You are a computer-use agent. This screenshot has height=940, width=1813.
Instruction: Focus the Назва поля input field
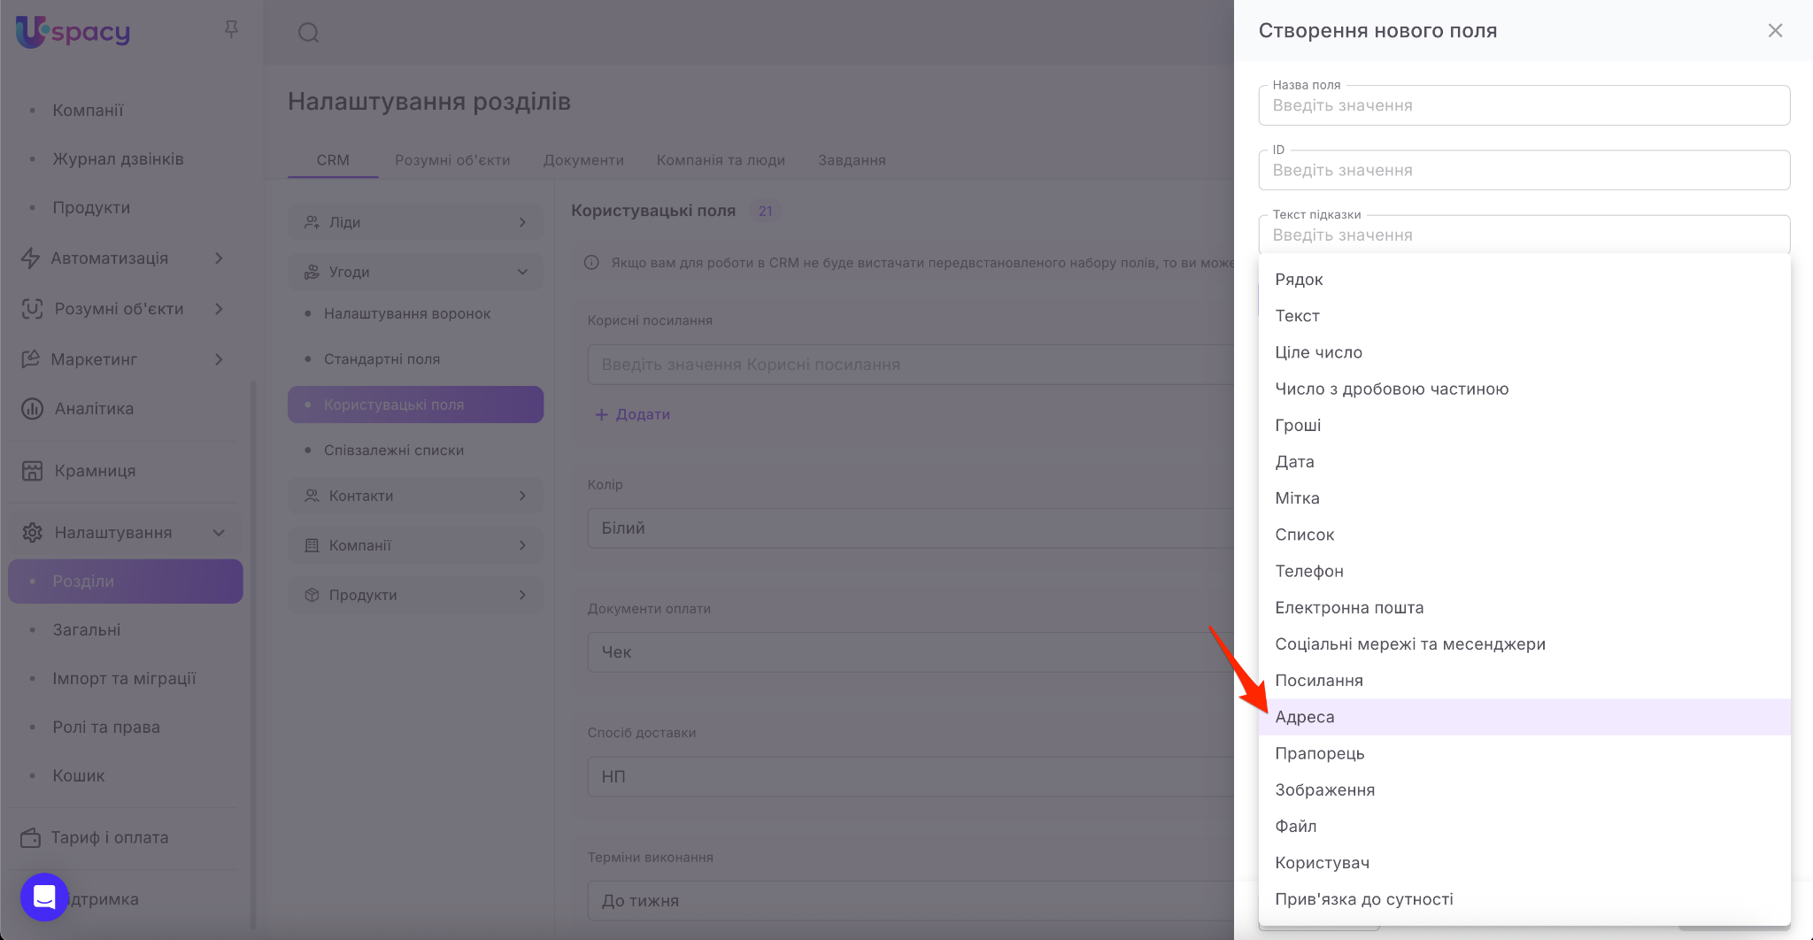(x=1524, y=105)
